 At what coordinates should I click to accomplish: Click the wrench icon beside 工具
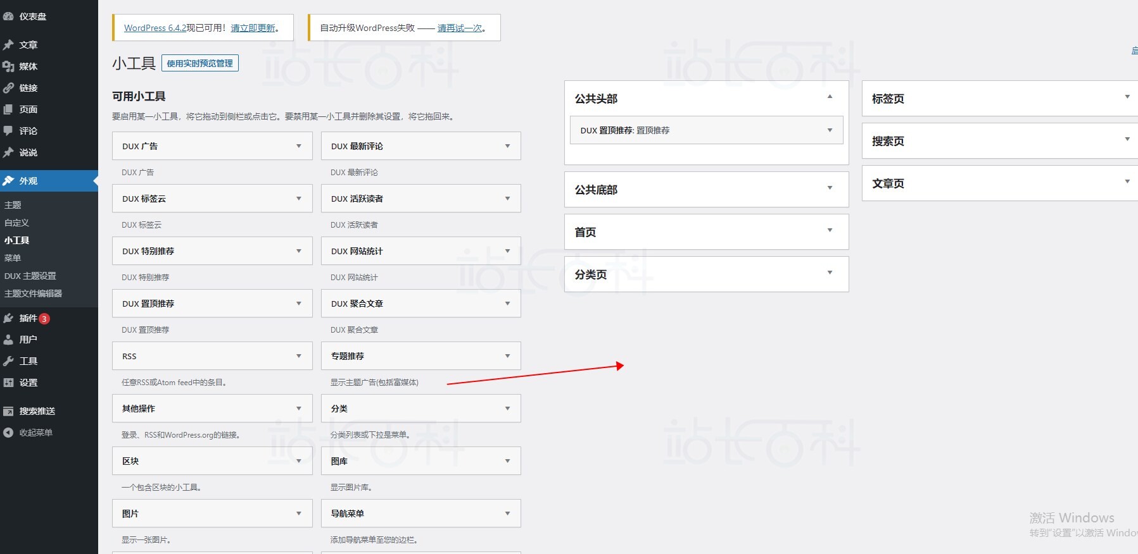[8, 361]
